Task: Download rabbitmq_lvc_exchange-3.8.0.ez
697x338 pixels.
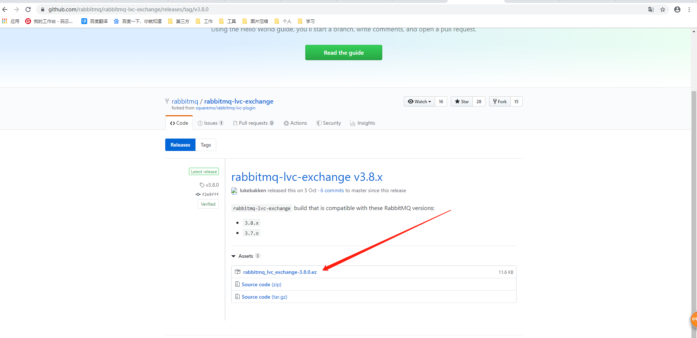Action: coord(280,272)
